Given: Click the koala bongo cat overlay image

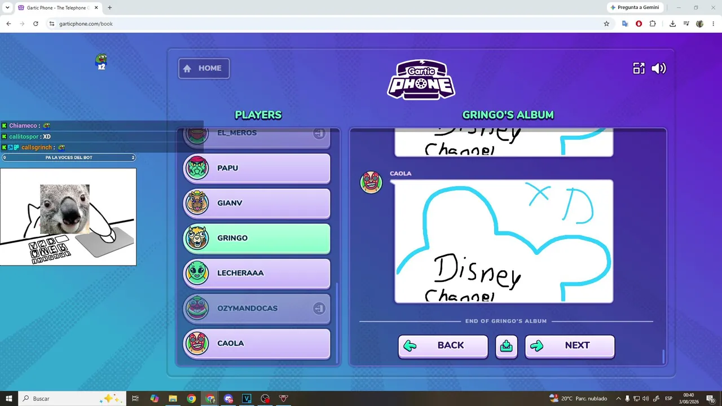Looking at the screenshot, I should [x=68, y=217].
